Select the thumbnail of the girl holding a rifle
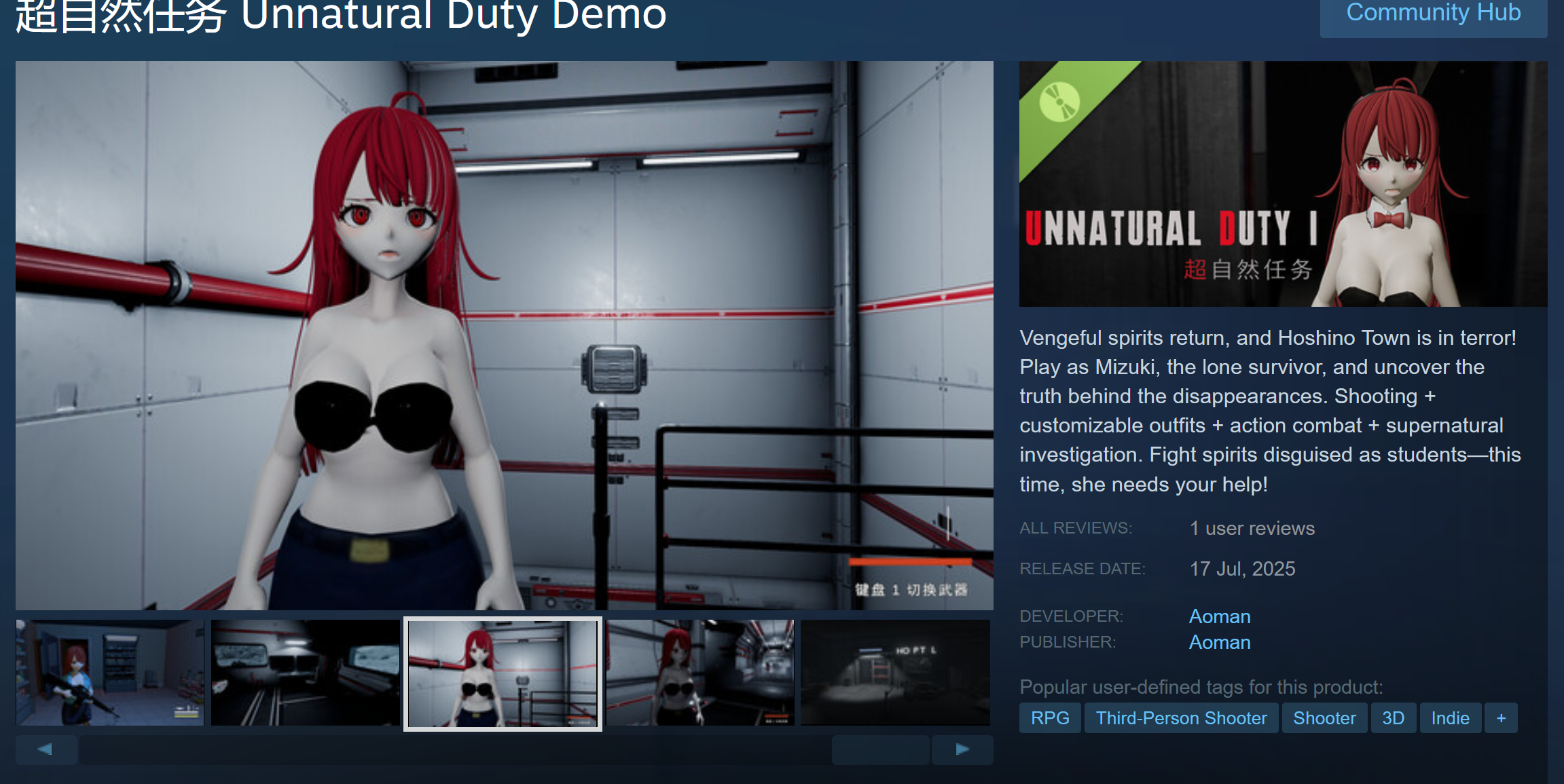Image resolution: width=1564 pixels, height=784 pixels. click(x=110, y=673)
